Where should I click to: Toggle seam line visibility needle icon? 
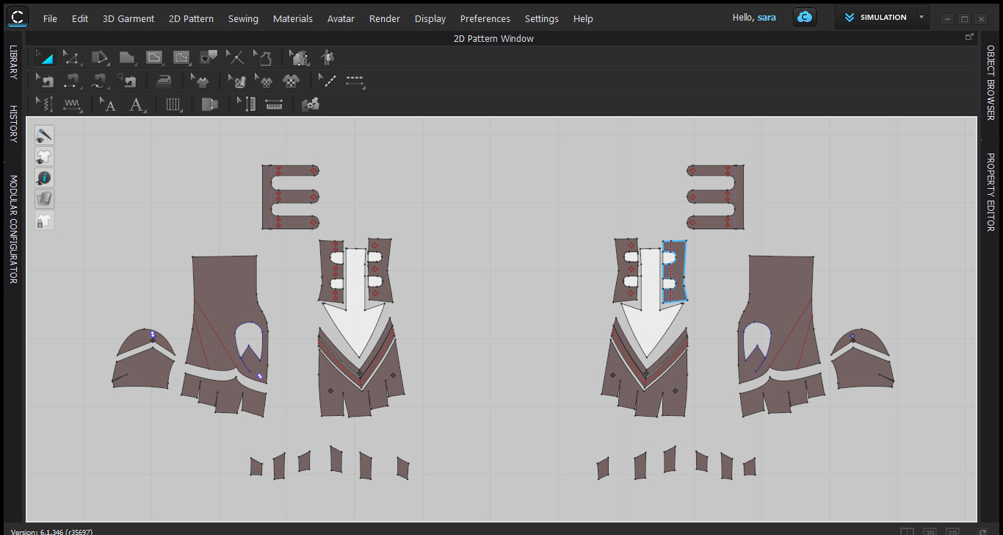[x=45, y=135]
